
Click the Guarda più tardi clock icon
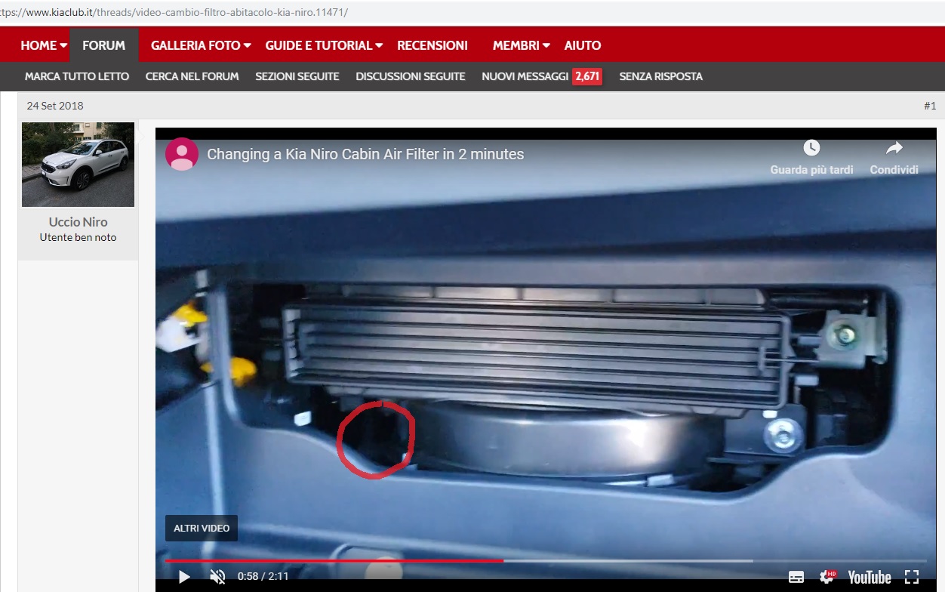coord(811,148)
